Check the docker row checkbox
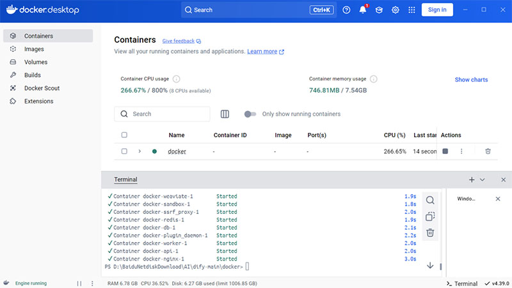This screenshot has width=512, height=288. tap(124, 151)
